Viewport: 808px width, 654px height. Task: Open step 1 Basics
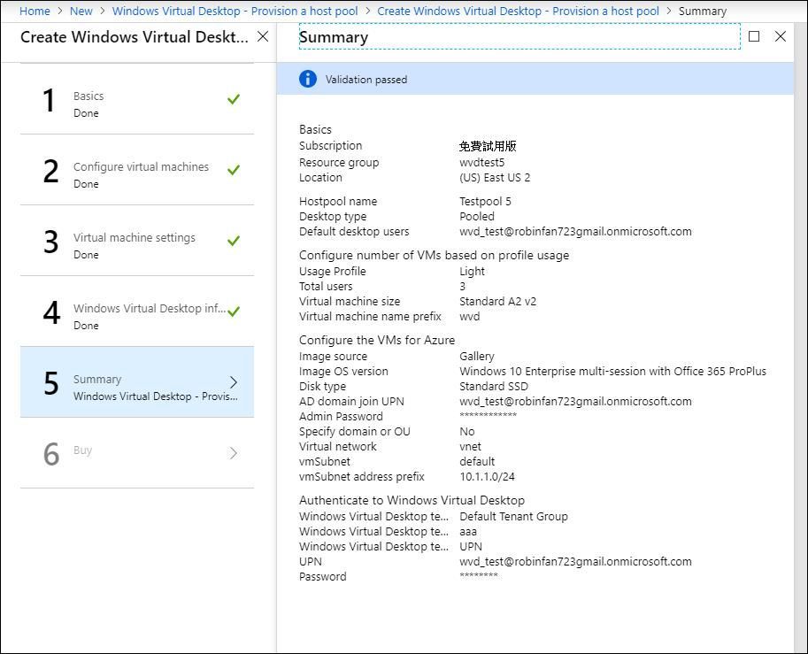(137, 99)
